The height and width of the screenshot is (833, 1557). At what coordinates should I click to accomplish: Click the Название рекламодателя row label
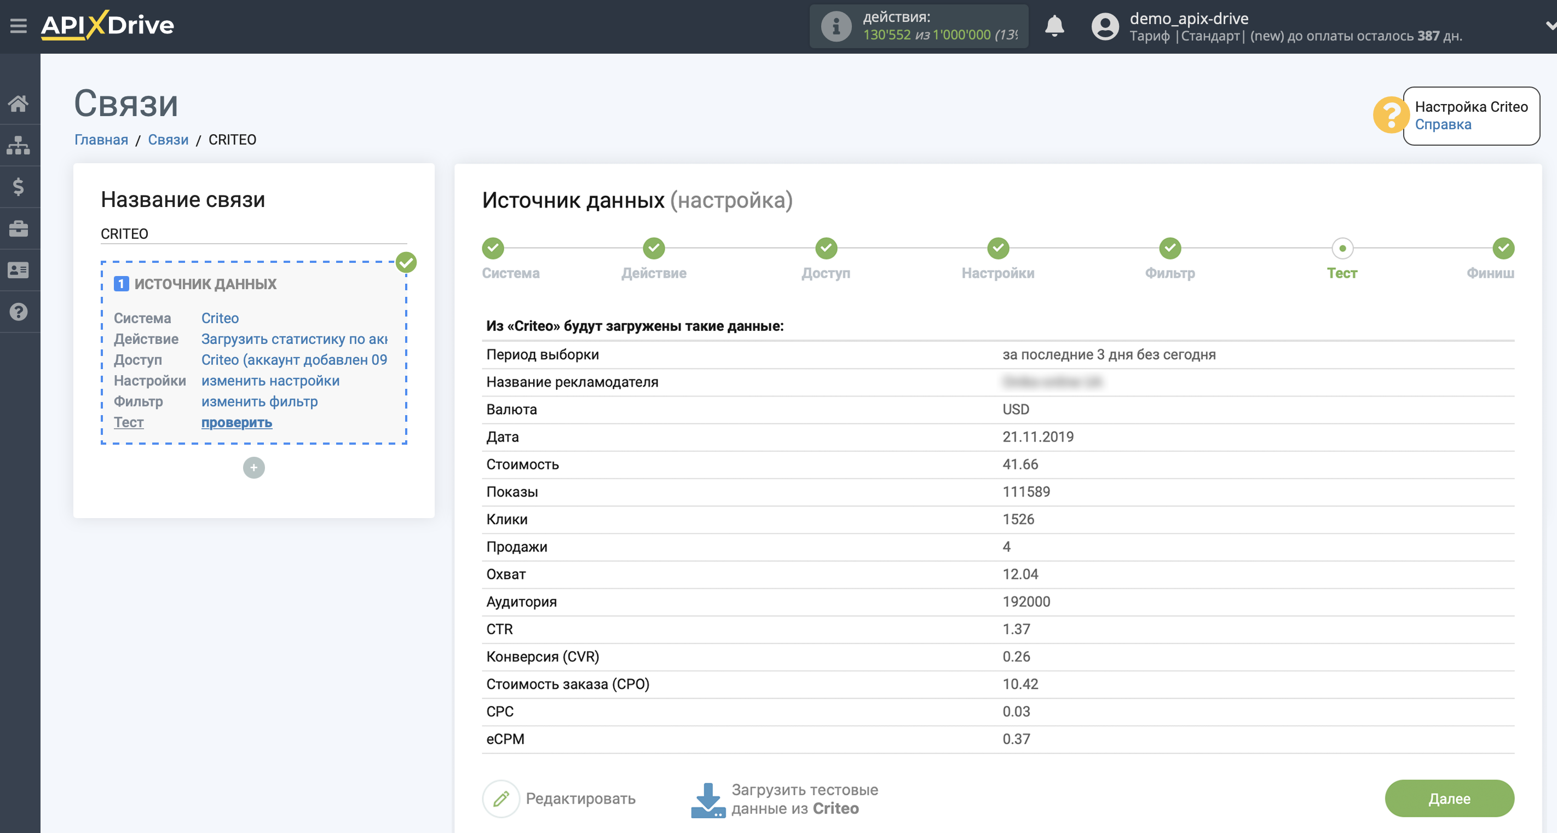(572, 382)
